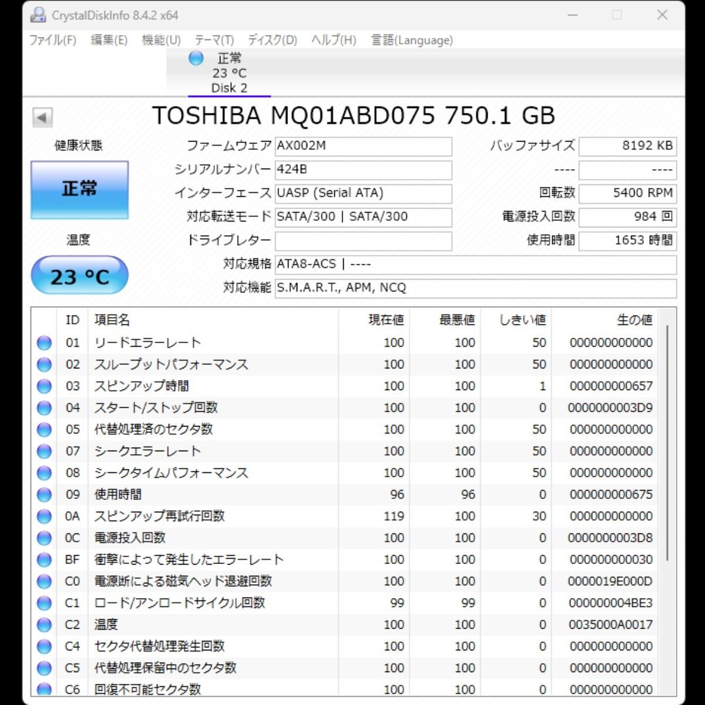Screen dimensions: 705x705
Task: Open the テーマ(T) menu
Action: click(214, 40)
